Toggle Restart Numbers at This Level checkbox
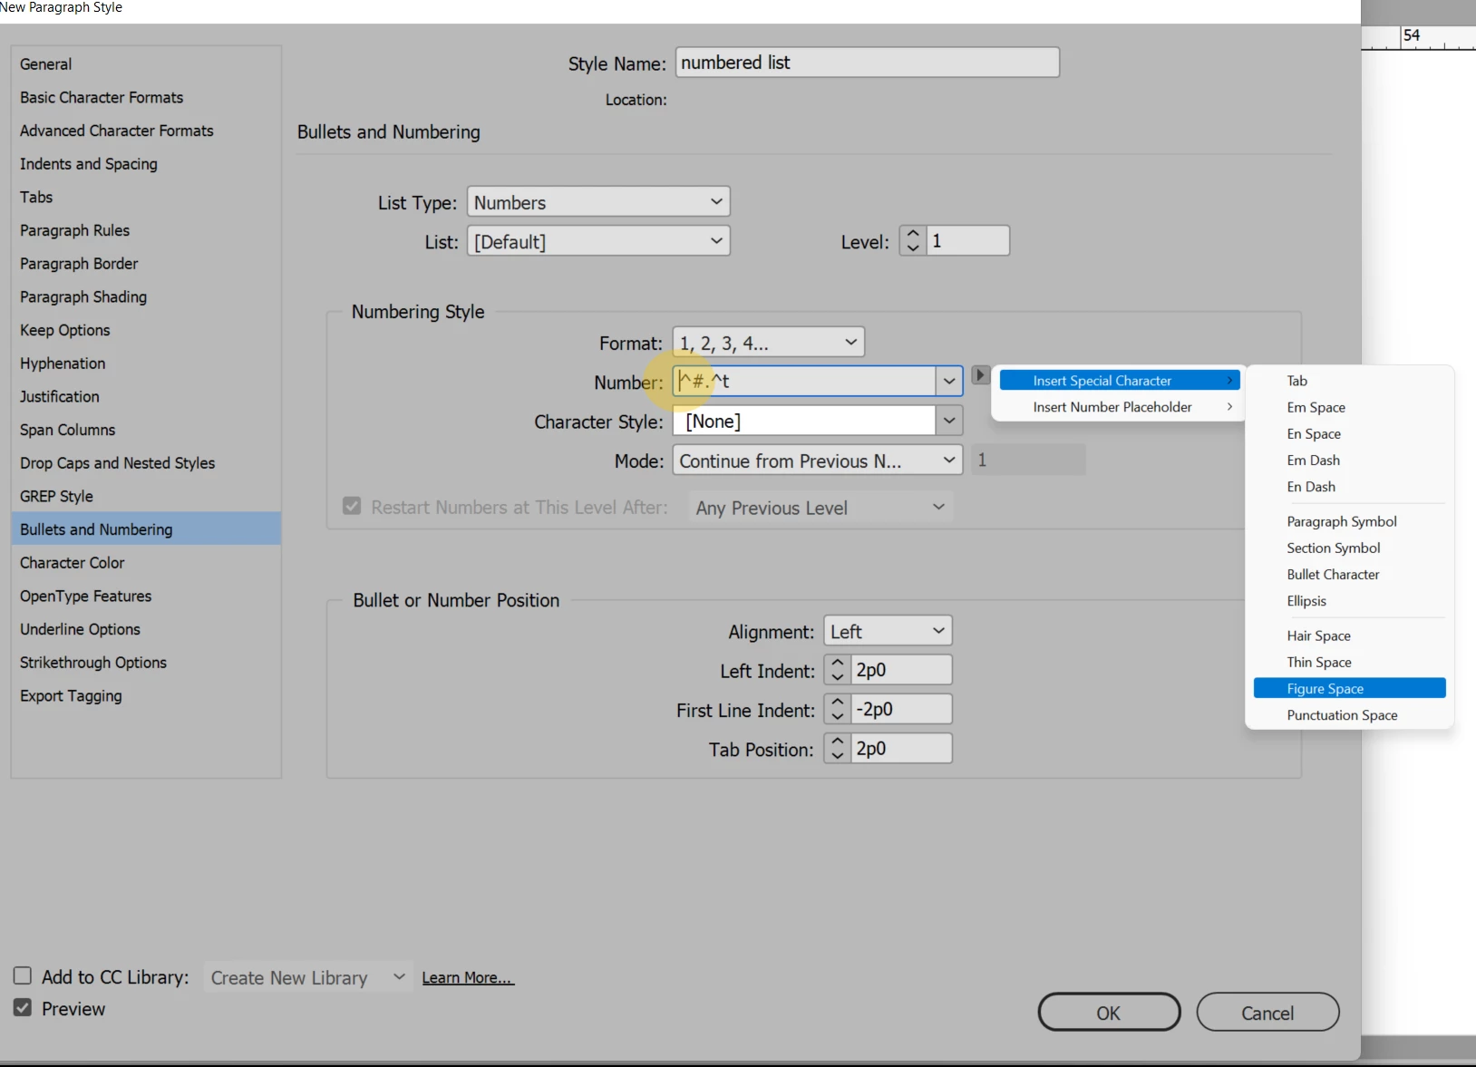Viewport: 1476px width, 1067px height. pyautogui.click(x=352, y=506)
